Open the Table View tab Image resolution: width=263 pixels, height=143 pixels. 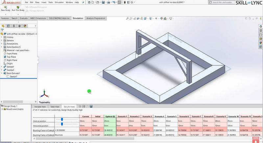pyautogui.click(x=55, y=107)
